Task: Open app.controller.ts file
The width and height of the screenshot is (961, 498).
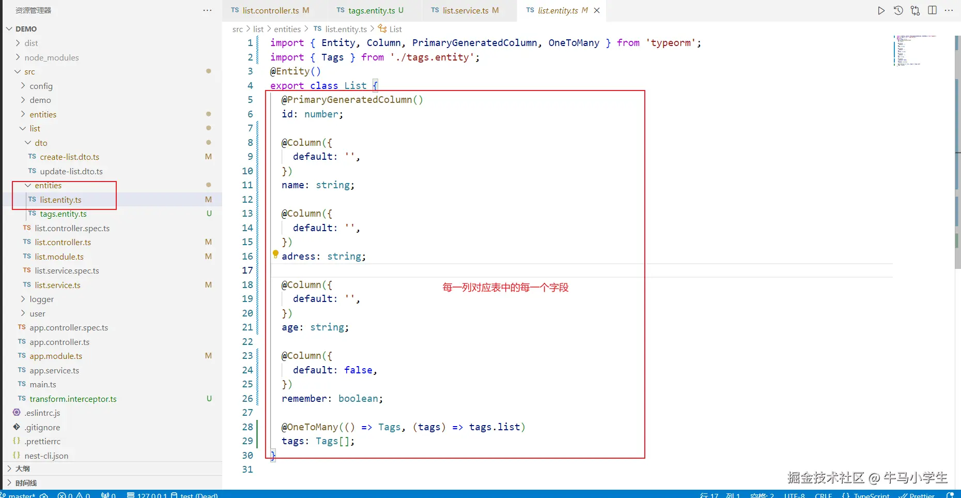Action: (x=59, y=342)
